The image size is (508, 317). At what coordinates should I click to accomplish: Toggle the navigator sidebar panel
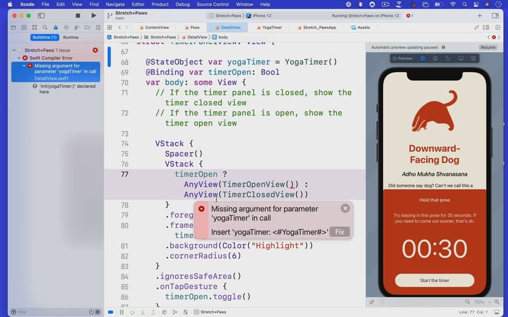tap(41, 15)
